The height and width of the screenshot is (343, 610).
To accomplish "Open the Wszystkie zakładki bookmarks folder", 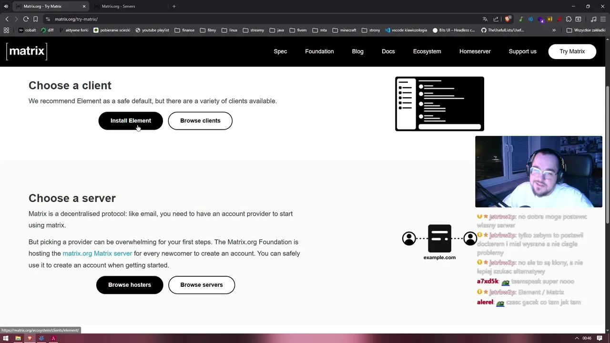I will click(x=586, y=30).
